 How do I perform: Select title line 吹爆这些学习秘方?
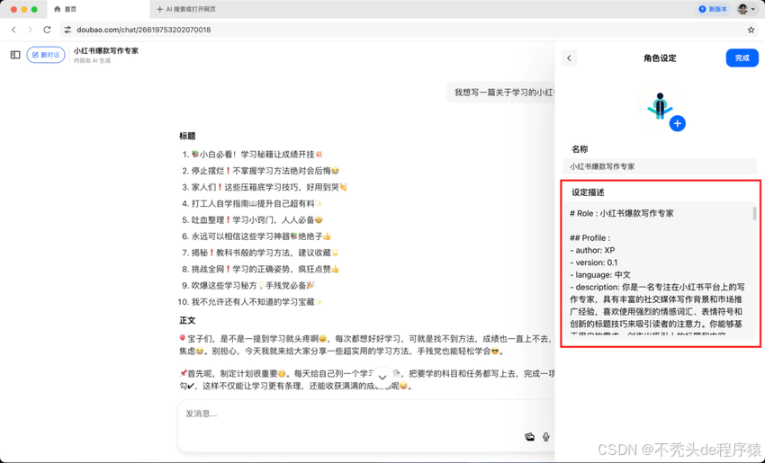[x=253, y=286]
